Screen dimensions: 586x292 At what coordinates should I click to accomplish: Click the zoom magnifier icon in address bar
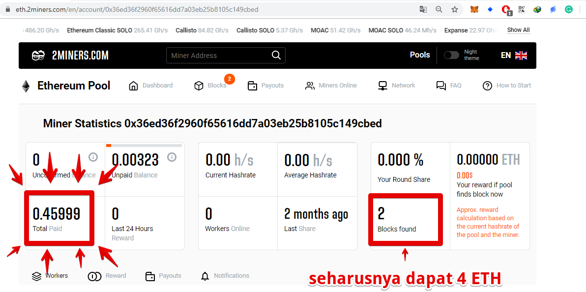[439, 9]
